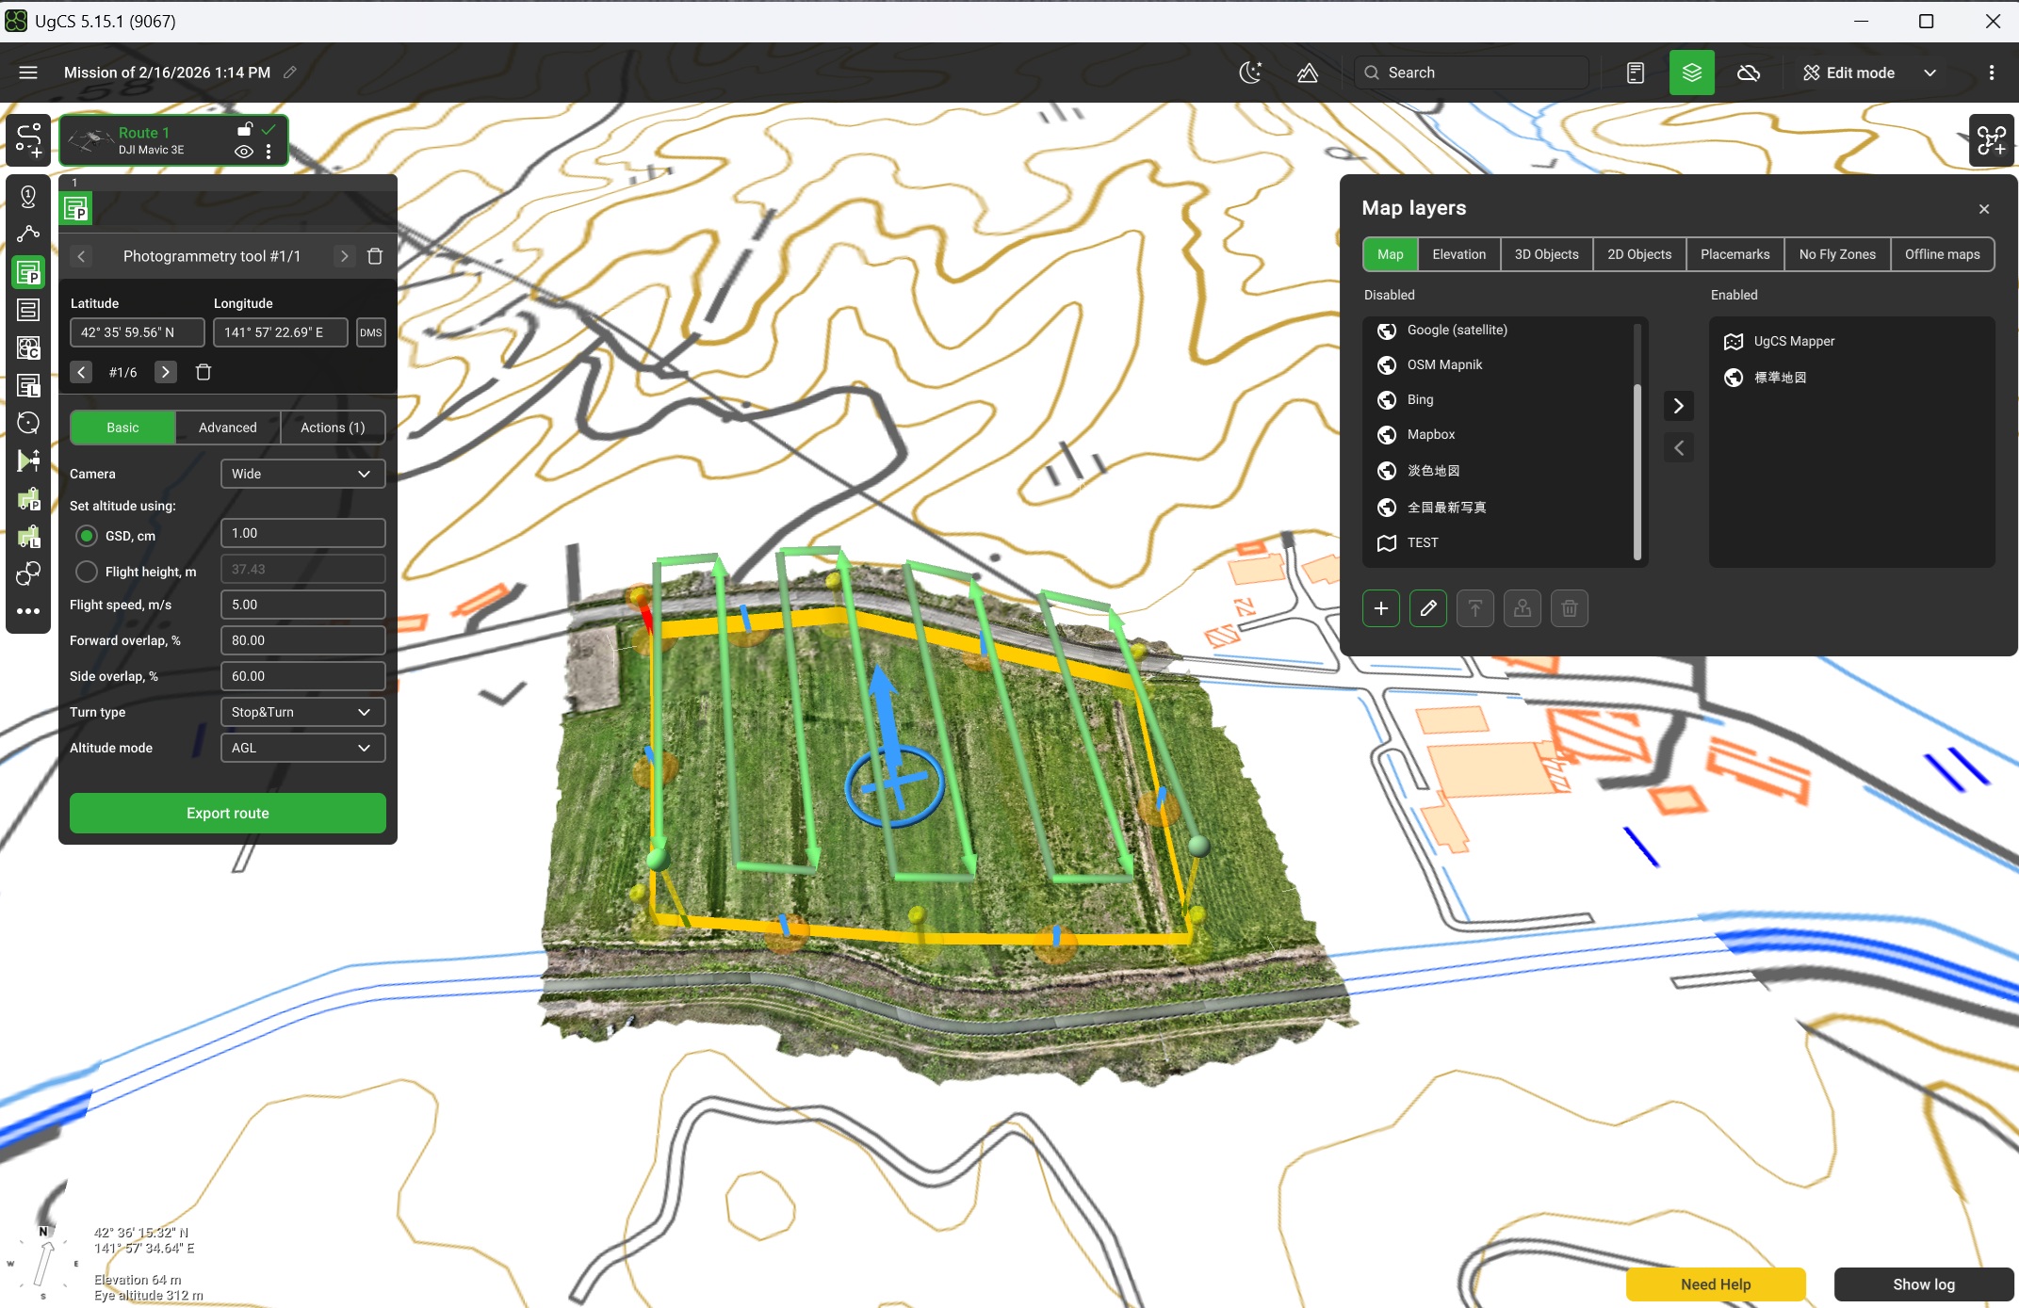This screenshot has height=1308, width=2019.
Task: Open the Camera dropdown showing Wide
Action: coord(302,474)
